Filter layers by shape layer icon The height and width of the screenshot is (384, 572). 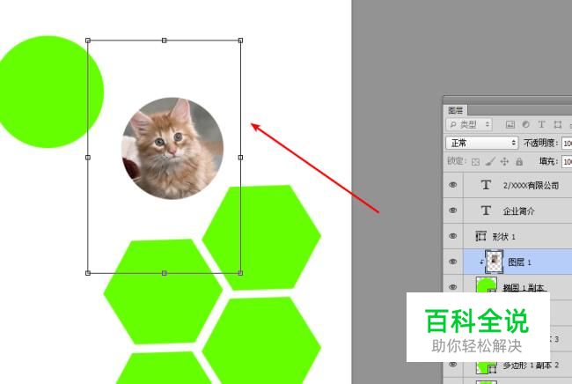[557, 124]
